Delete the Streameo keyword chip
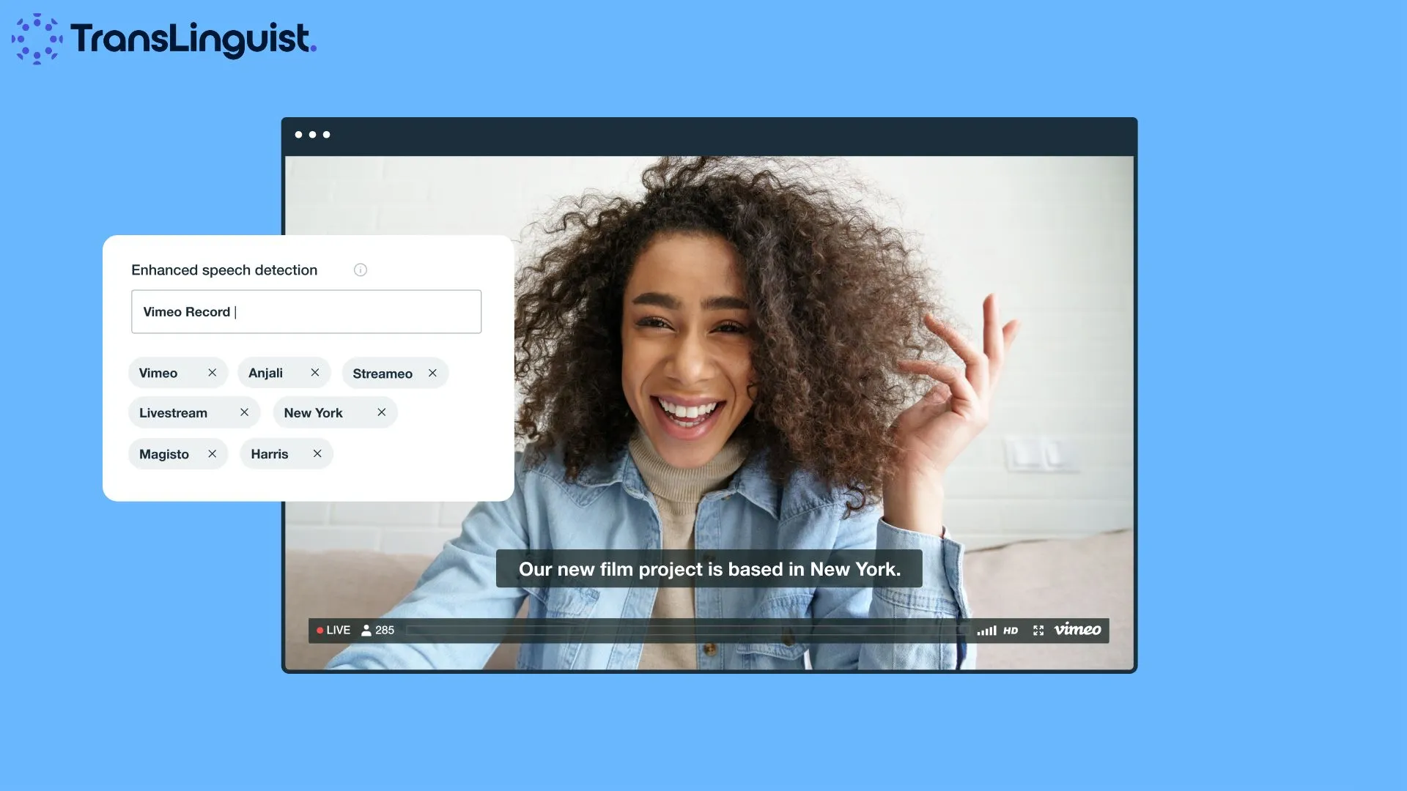 point(432,373)
